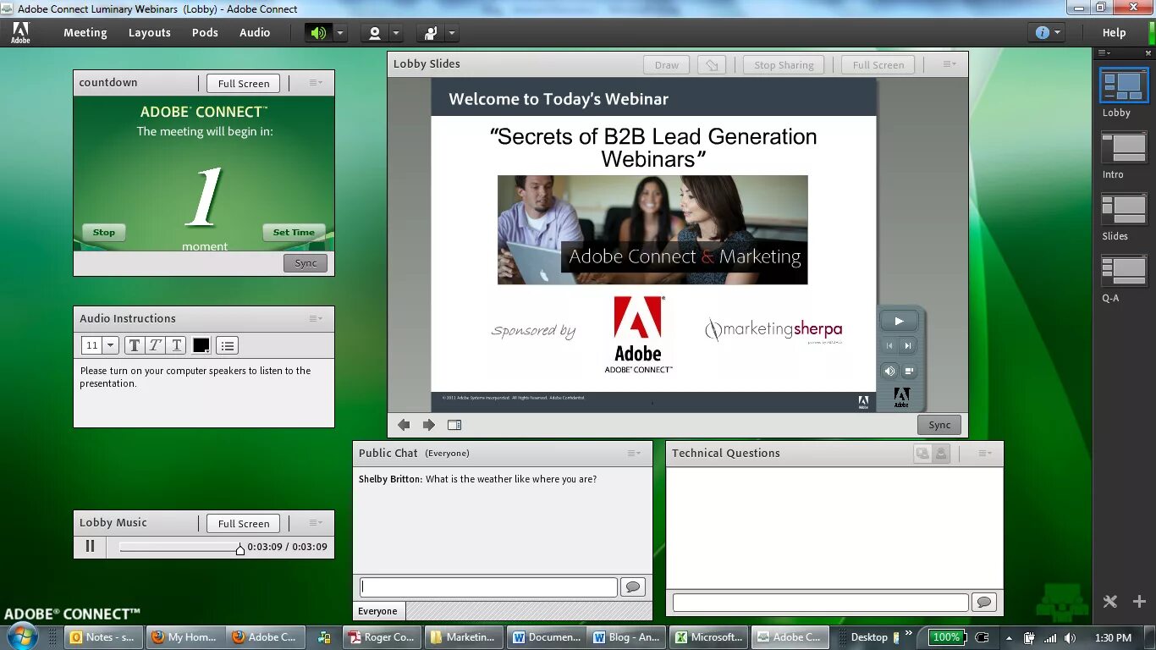Toggle bulleted list formatting

pos(227,345)
